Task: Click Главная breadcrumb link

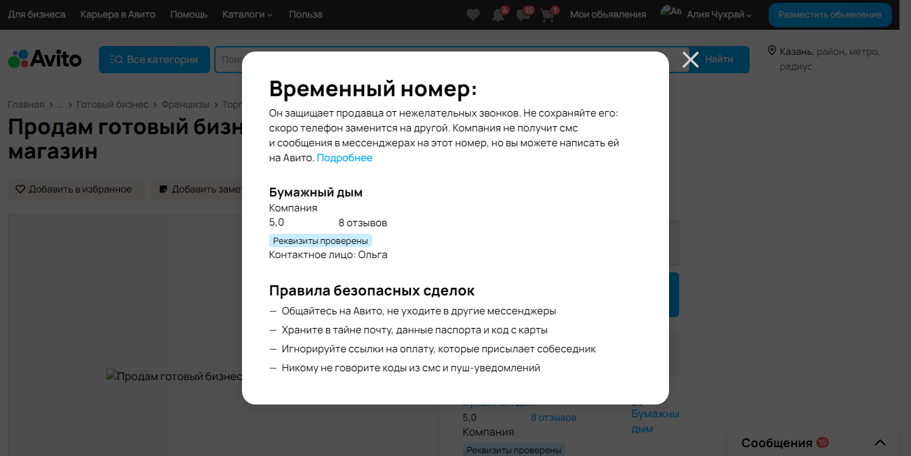Action: click(26, 104)
